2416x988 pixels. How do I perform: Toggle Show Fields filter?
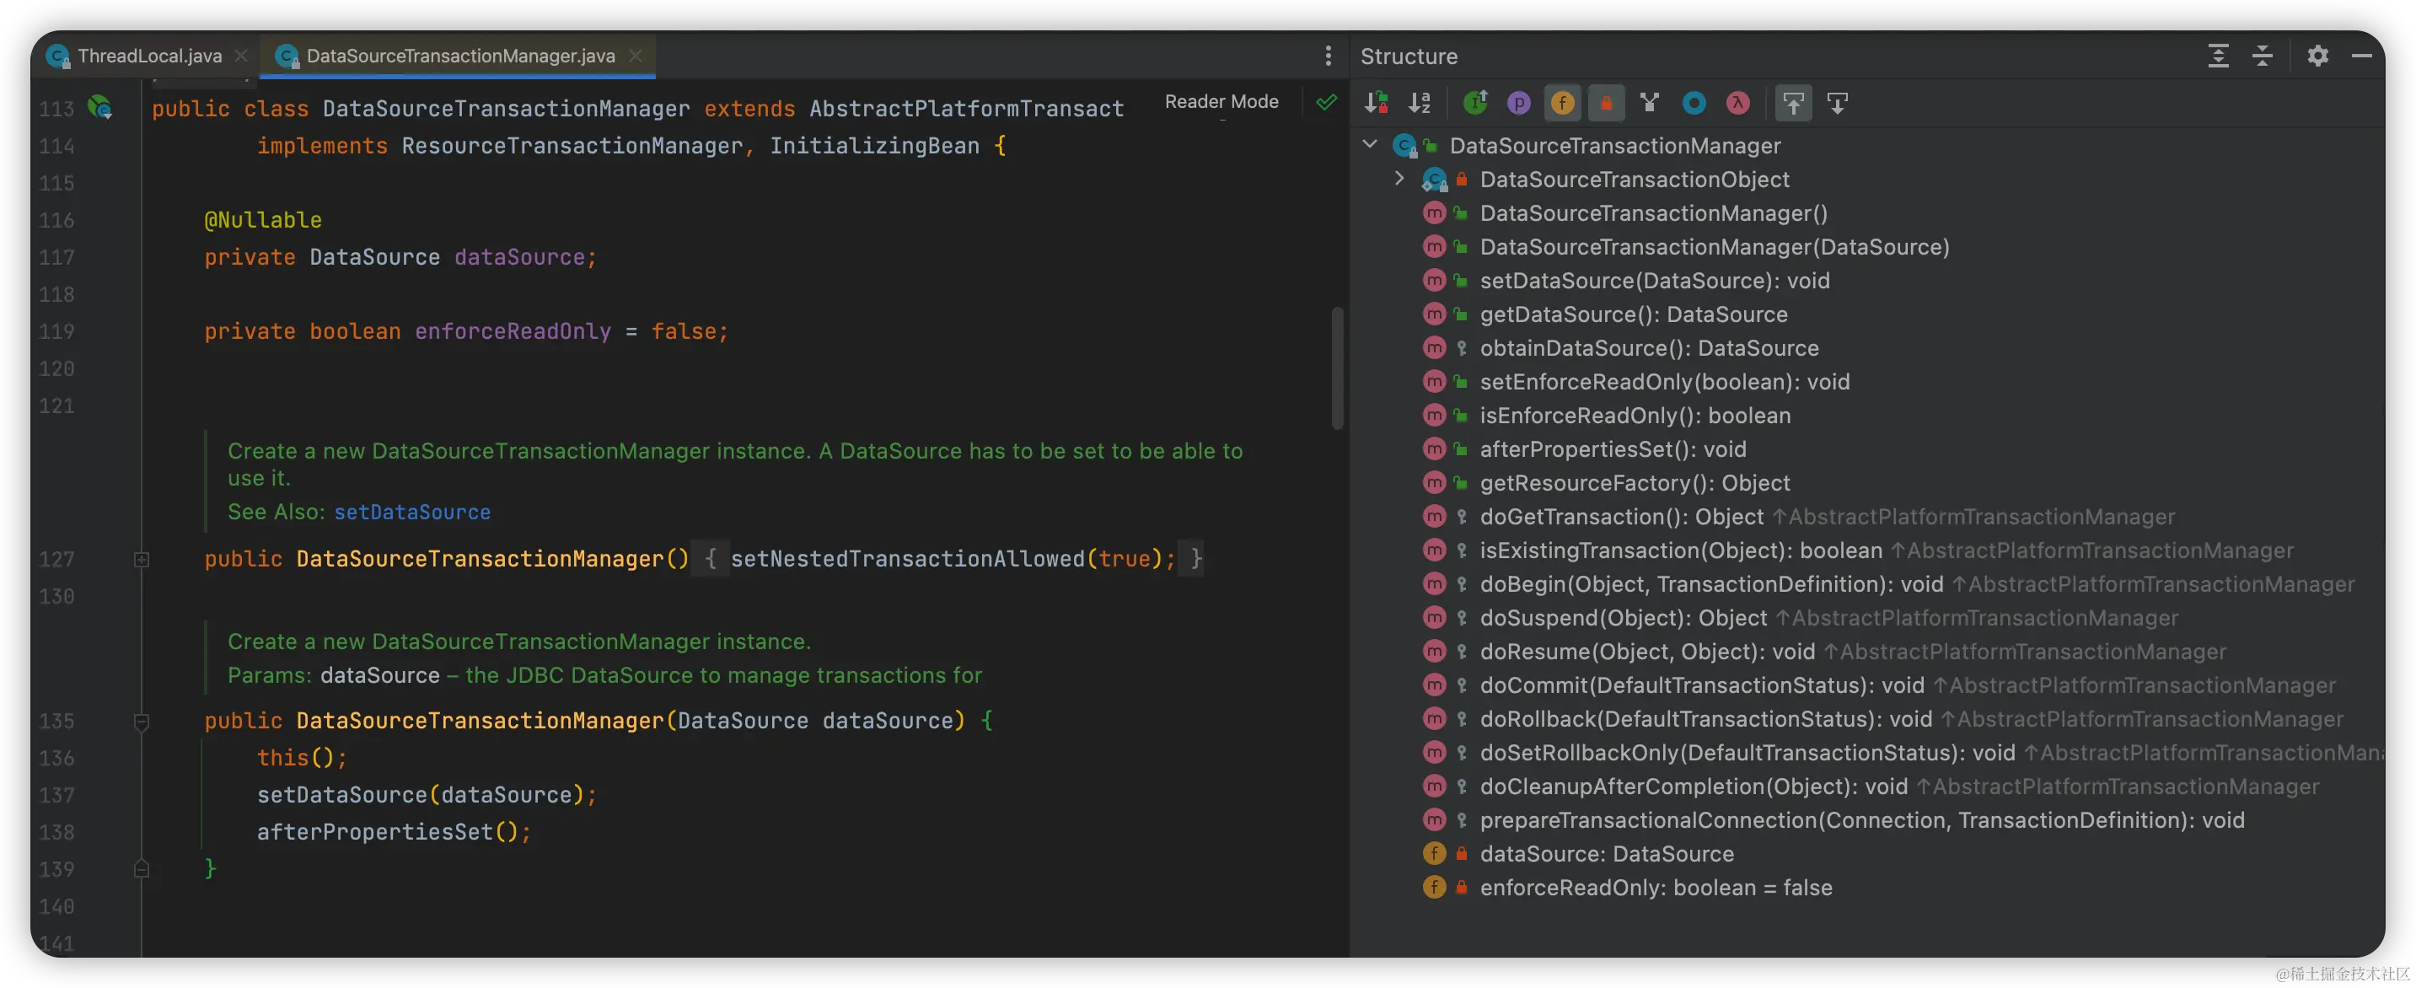pos(1563,103)
